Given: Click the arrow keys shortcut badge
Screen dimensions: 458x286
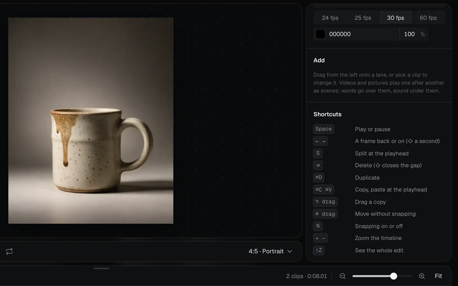Looking at the screenshot, I should point(320,141).
